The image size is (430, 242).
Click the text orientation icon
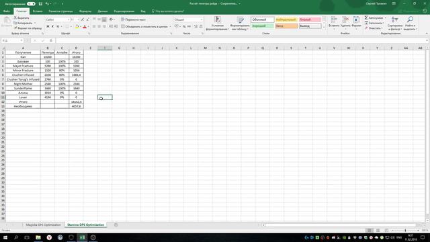111,19
